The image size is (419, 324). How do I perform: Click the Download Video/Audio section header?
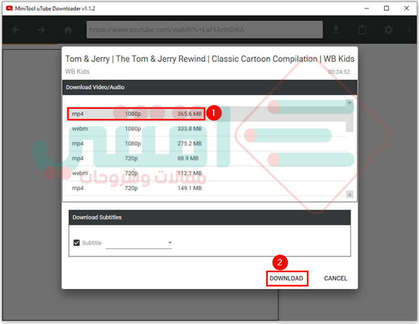(209, 87)
